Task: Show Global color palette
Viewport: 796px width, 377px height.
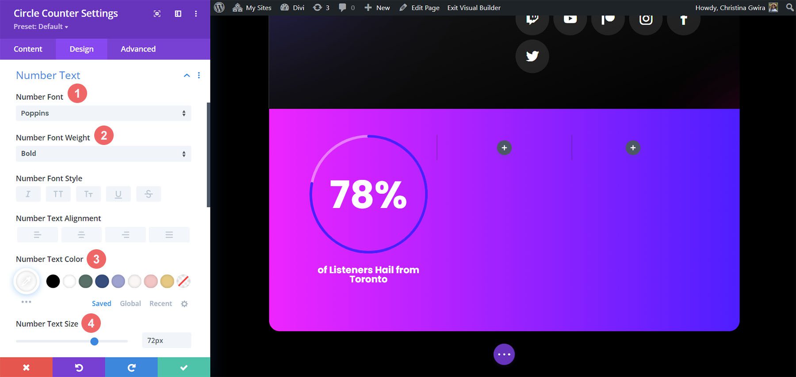Action: pyautogui.click(x=130, y=304)
